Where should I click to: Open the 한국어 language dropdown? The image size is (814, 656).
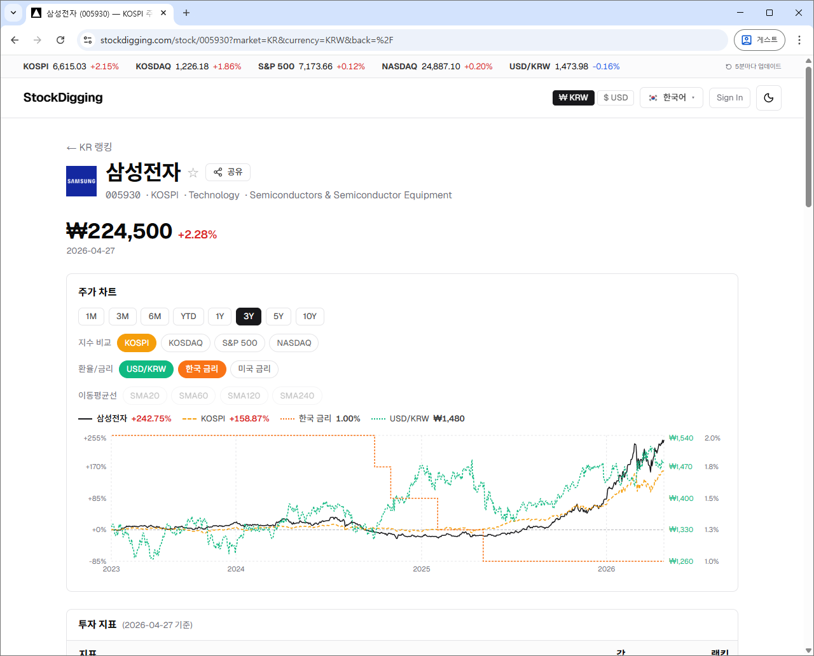[672, 98]
